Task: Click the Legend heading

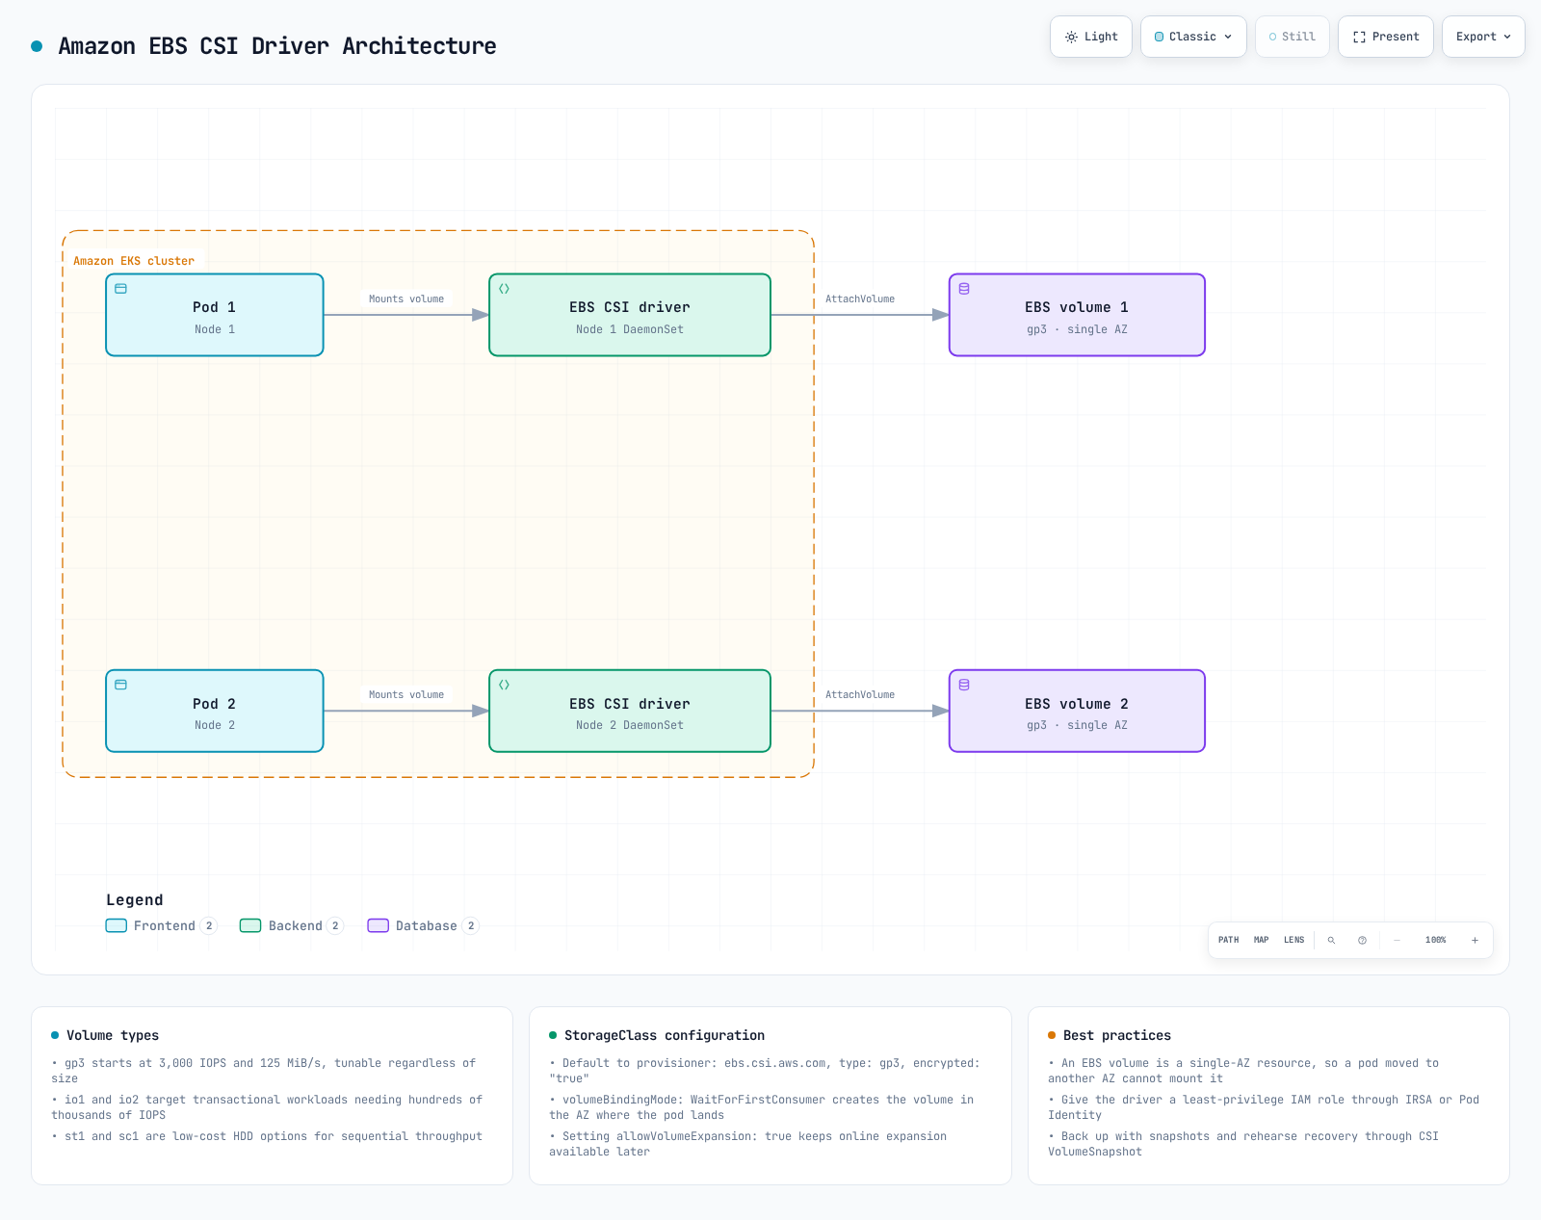Action: (135, 900)
